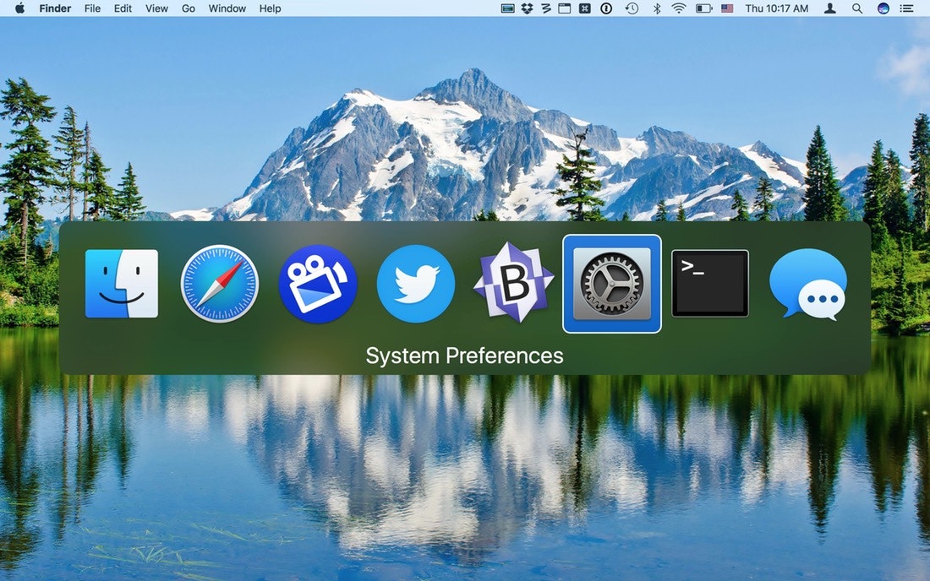Open the Bluetooth status menu

tap(657, 8)
